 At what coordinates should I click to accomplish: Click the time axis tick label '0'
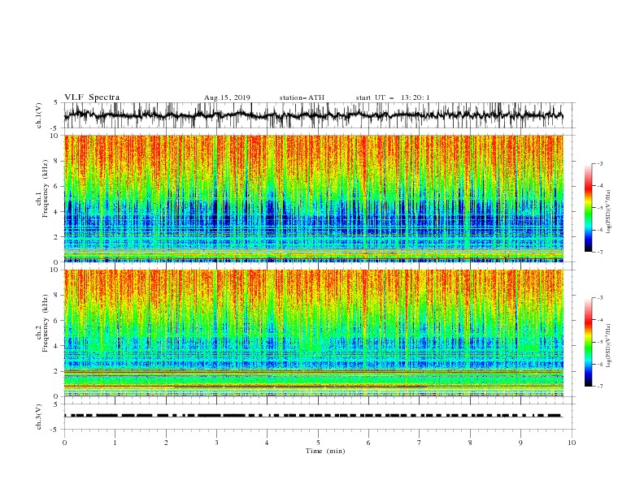(x=64, y=443)
